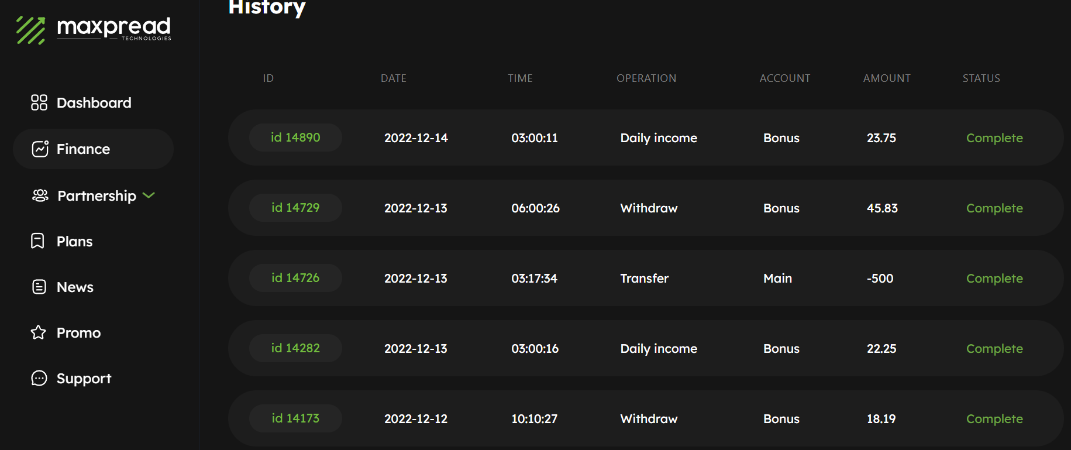This screenshot has height=450, width=1071.
Task: Click the id 14282 badge
Action: [x=295, y=348]
